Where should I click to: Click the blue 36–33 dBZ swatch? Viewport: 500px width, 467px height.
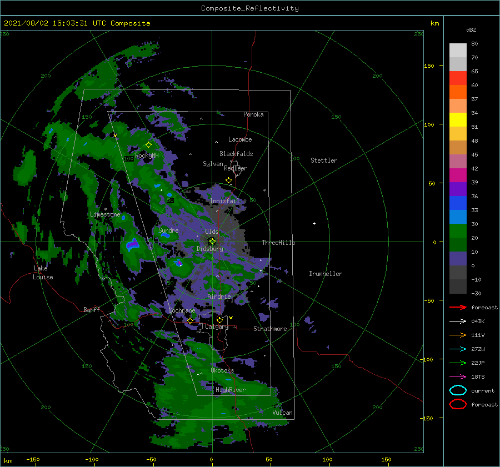[458, 203]
